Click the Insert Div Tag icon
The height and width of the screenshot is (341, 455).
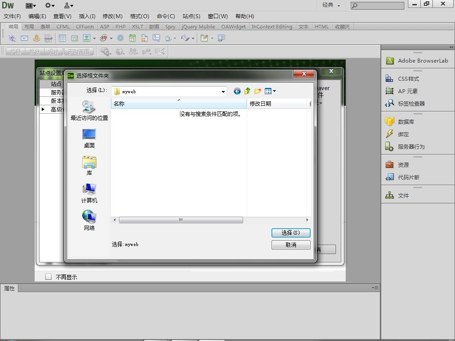(75, 38)
